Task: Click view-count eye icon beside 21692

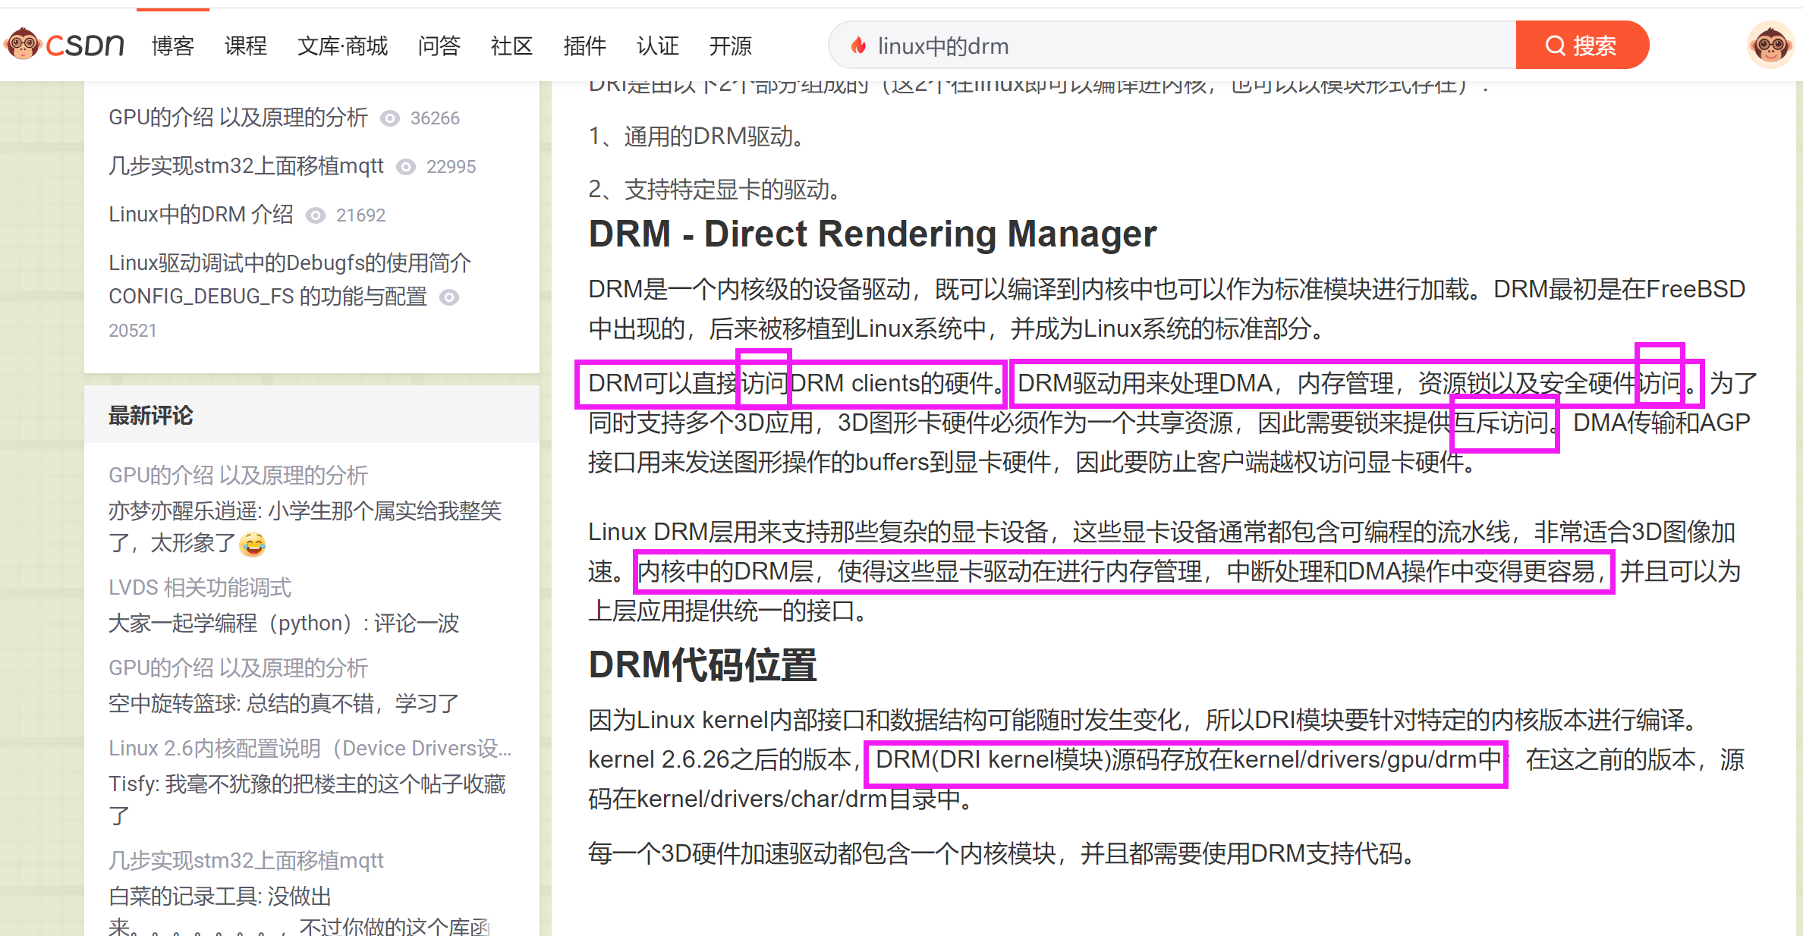Action: pyautogui.click(x=316, y=215)
